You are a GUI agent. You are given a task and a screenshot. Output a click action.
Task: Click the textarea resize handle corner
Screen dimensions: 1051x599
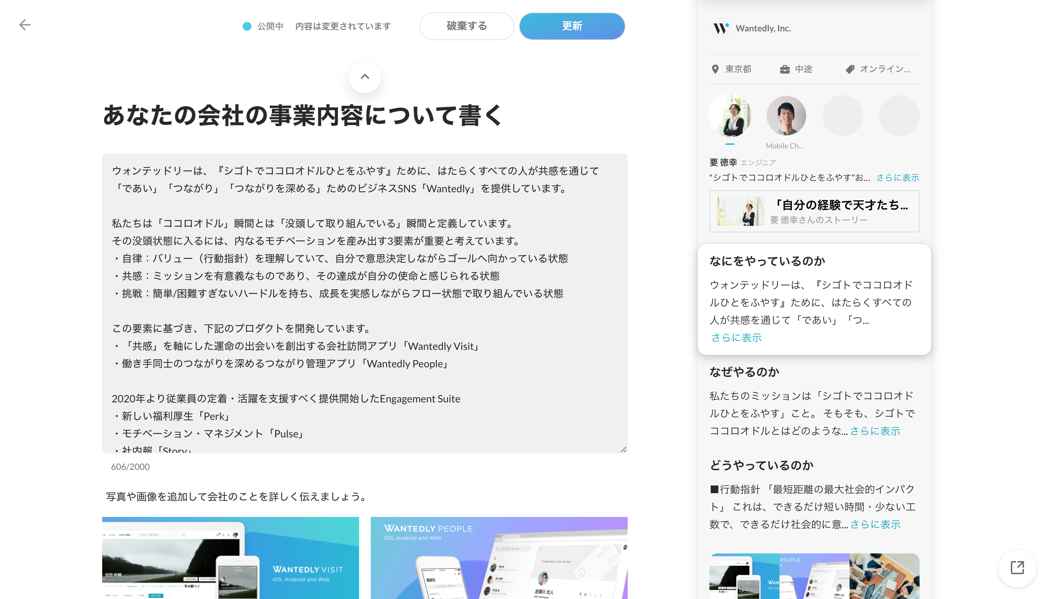coord(623,450)
